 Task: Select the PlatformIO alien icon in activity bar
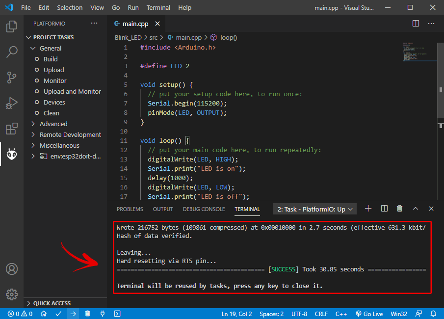point(11,154)
